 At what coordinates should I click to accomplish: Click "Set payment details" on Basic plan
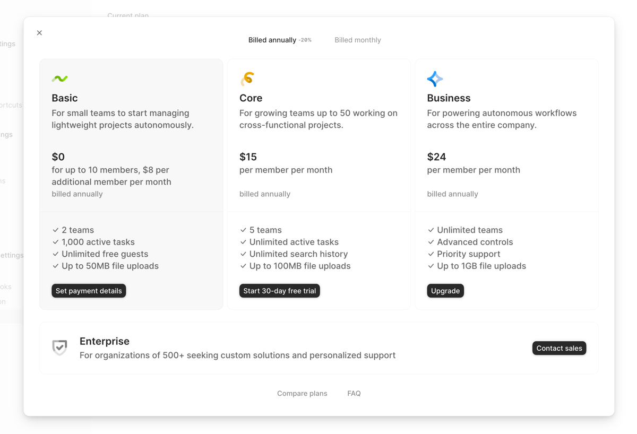[x=89, y=291]
